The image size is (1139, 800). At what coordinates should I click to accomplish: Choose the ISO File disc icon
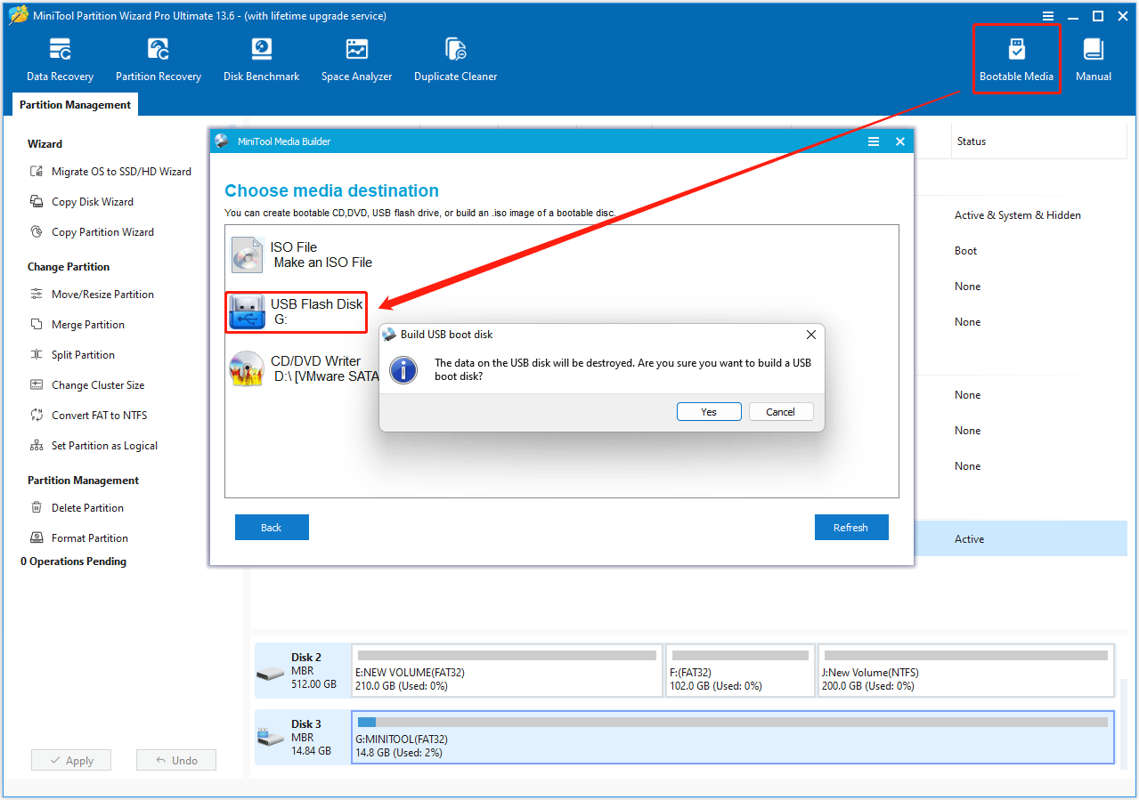[247, 255]
